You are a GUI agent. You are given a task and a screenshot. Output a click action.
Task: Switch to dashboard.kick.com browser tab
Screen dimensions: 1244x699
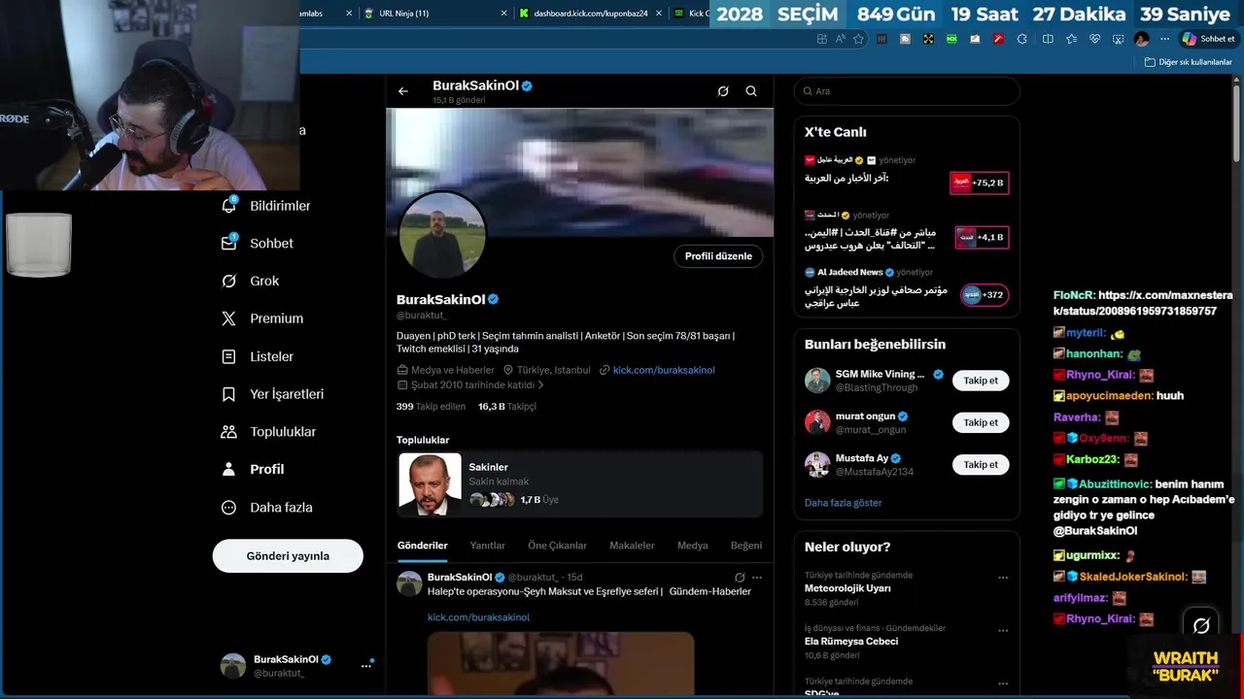pos(591,14)
